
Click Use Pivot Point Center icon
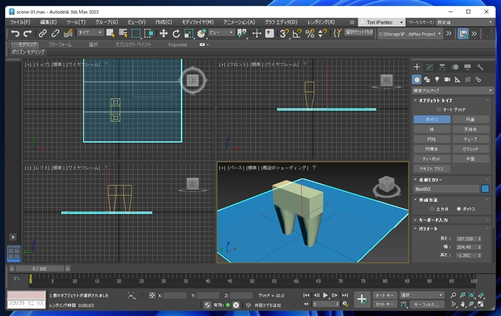pyautogui.click(x=242, y=33)
